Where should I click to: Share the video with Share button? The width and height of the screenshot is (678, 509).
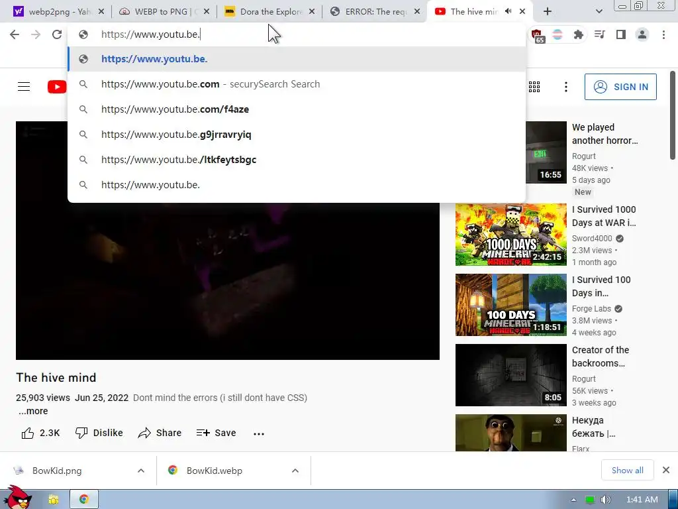pyautogui.click(x=160, y=433)
